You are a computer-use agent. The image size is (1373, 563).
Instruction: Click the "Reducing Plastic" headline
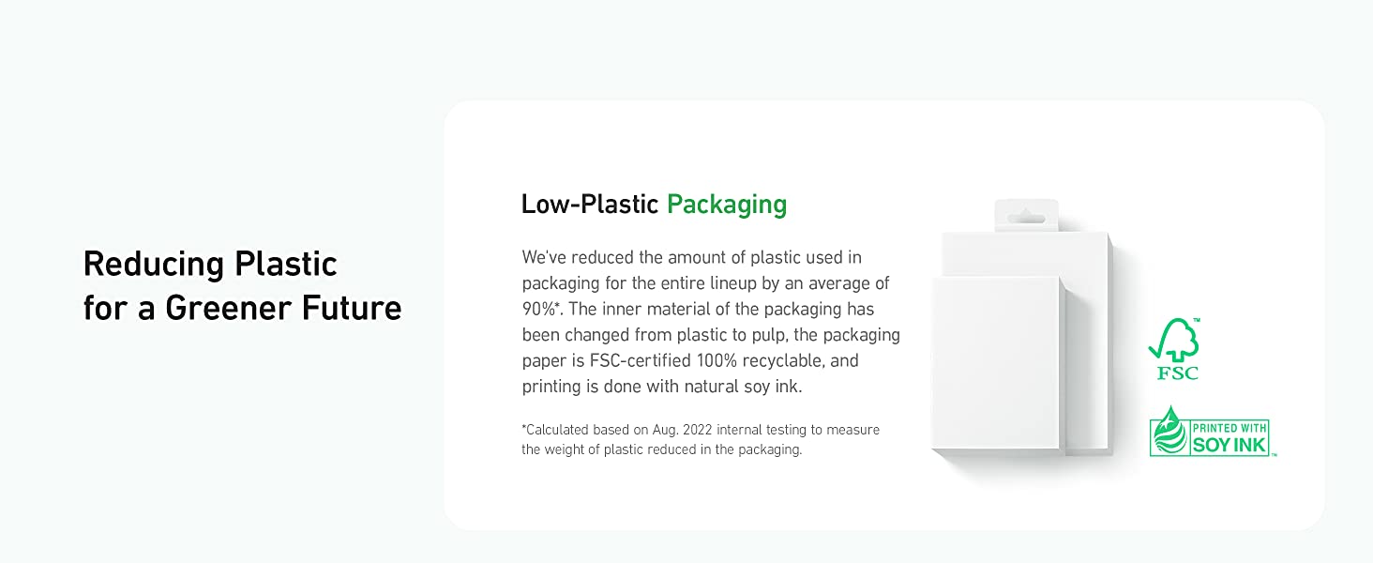pos(210,264)
